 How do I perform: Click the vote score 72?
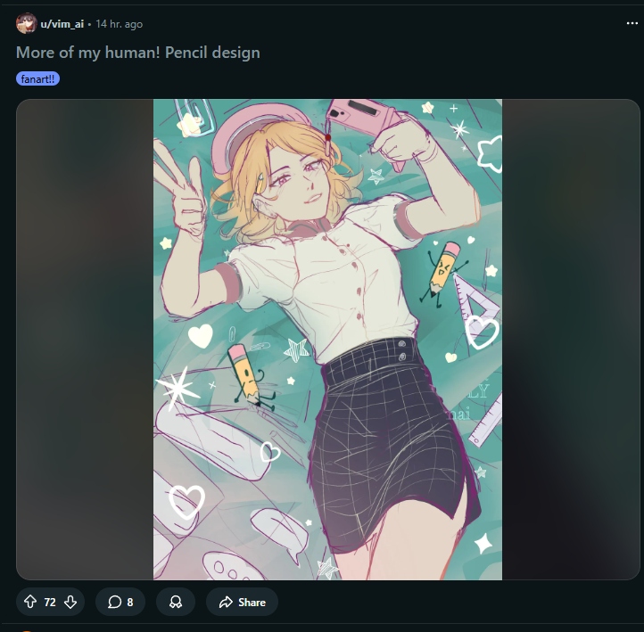50,603
